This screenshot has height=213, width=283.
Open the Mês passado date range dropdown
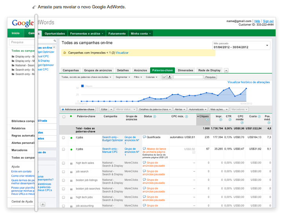(x=241, y=46)
